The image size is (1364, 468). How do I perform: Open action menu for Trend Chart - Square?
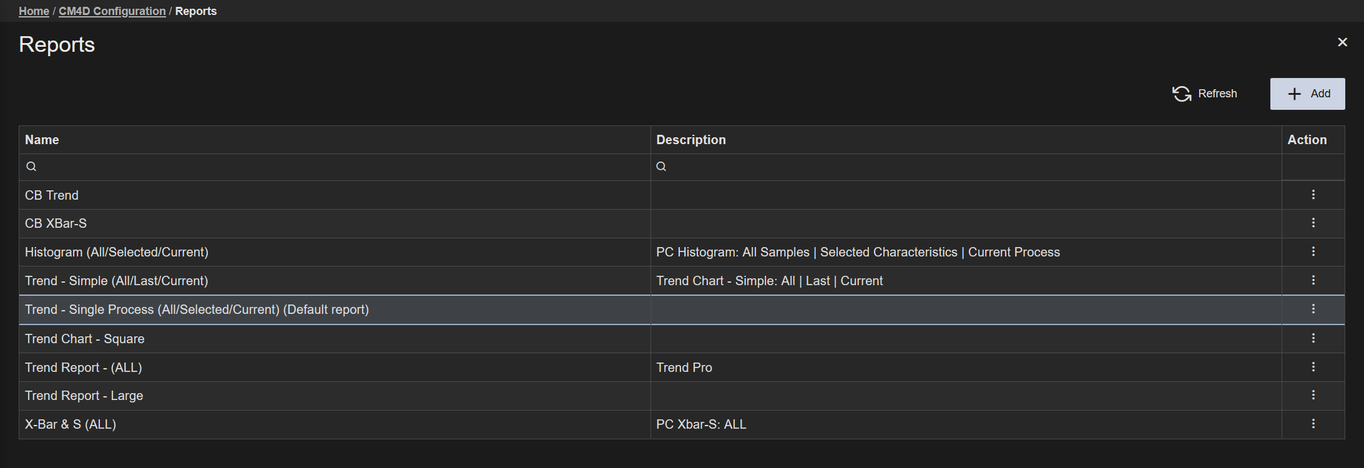click(x=1313, y=338)
